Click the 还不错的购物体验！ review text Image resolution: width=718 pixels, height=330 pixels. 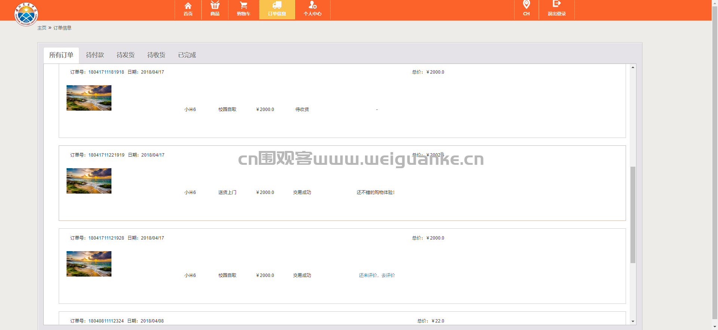(x=376, y=192)
